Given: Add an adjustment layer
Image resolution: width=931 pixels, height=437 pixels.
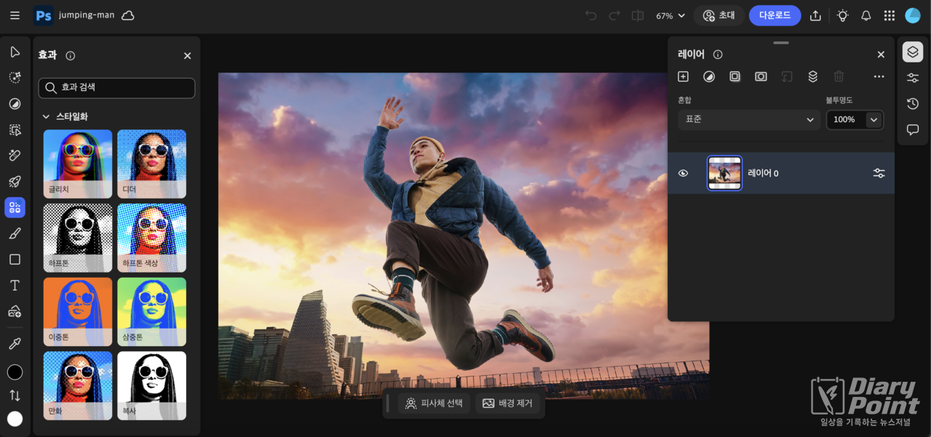Looking at the screenshot, I should pyautogui.click(x=709, y=76).
